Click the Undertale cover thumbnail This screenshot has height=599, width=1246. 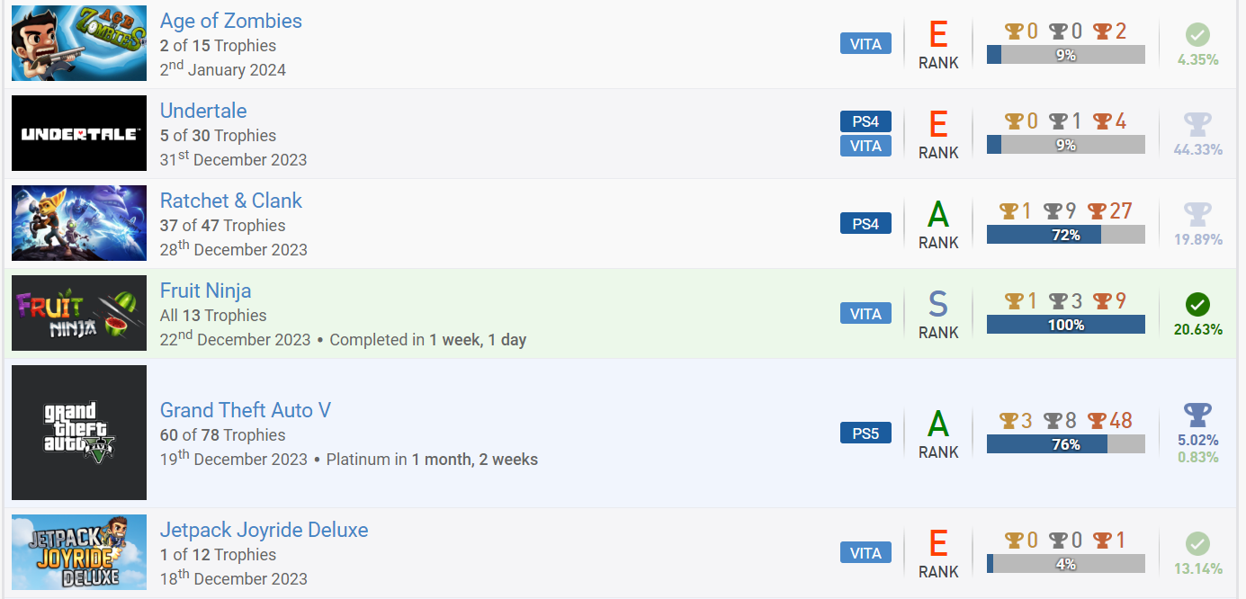click(79, 133)
